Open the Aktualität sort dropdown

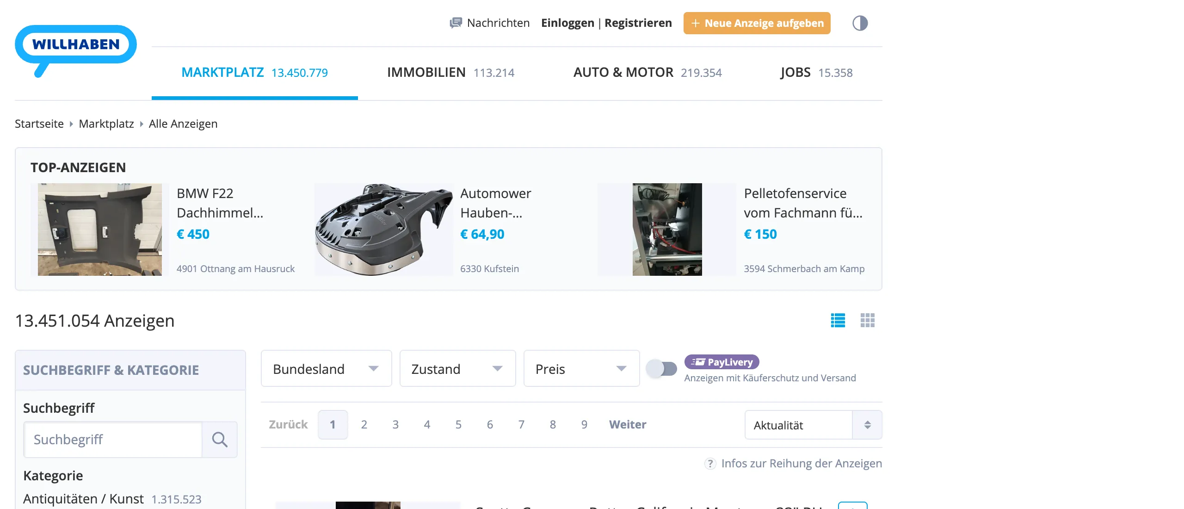click(x=813, y=425)
